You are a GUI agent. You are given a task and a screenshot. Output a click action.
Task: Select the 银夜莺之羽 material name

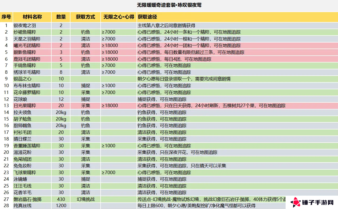(x=24, y=25)
